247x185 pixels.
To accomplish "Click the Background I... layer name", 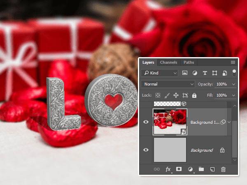I will pos(205,122).
